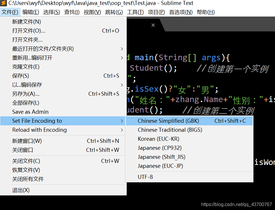Screen dimensions: 275x210
Task: Choose 打开文件(O)... menu entry
Action: point(63,31)
